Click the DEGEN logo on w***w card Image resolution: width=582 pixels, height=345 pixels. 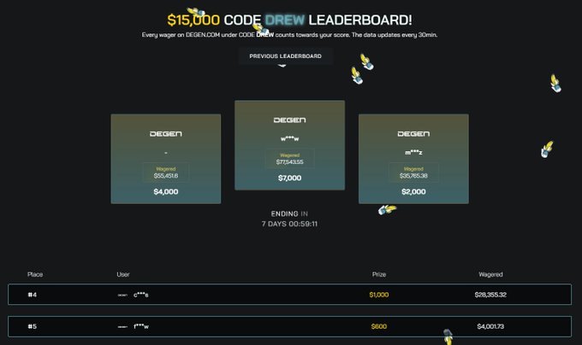click(289, 120)
